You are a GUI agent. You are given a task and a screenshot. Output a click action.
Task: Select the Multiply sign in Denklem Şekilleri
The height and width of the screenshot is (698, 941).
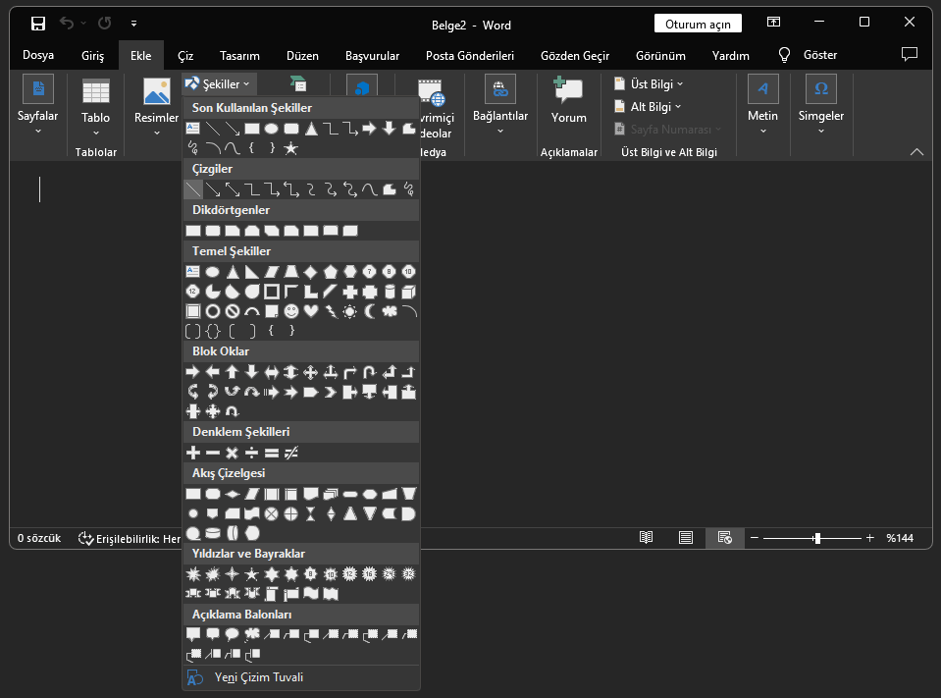(233, 453)
